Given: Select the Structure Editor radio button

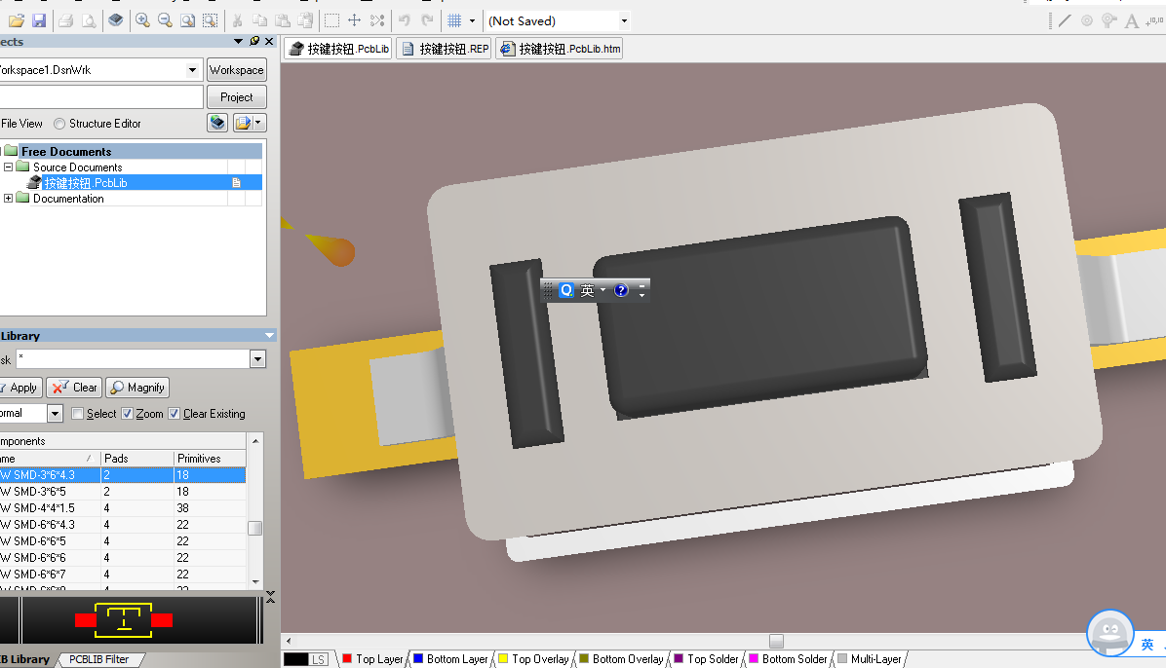Looking at the screenshot, I should tap(59, 124).
